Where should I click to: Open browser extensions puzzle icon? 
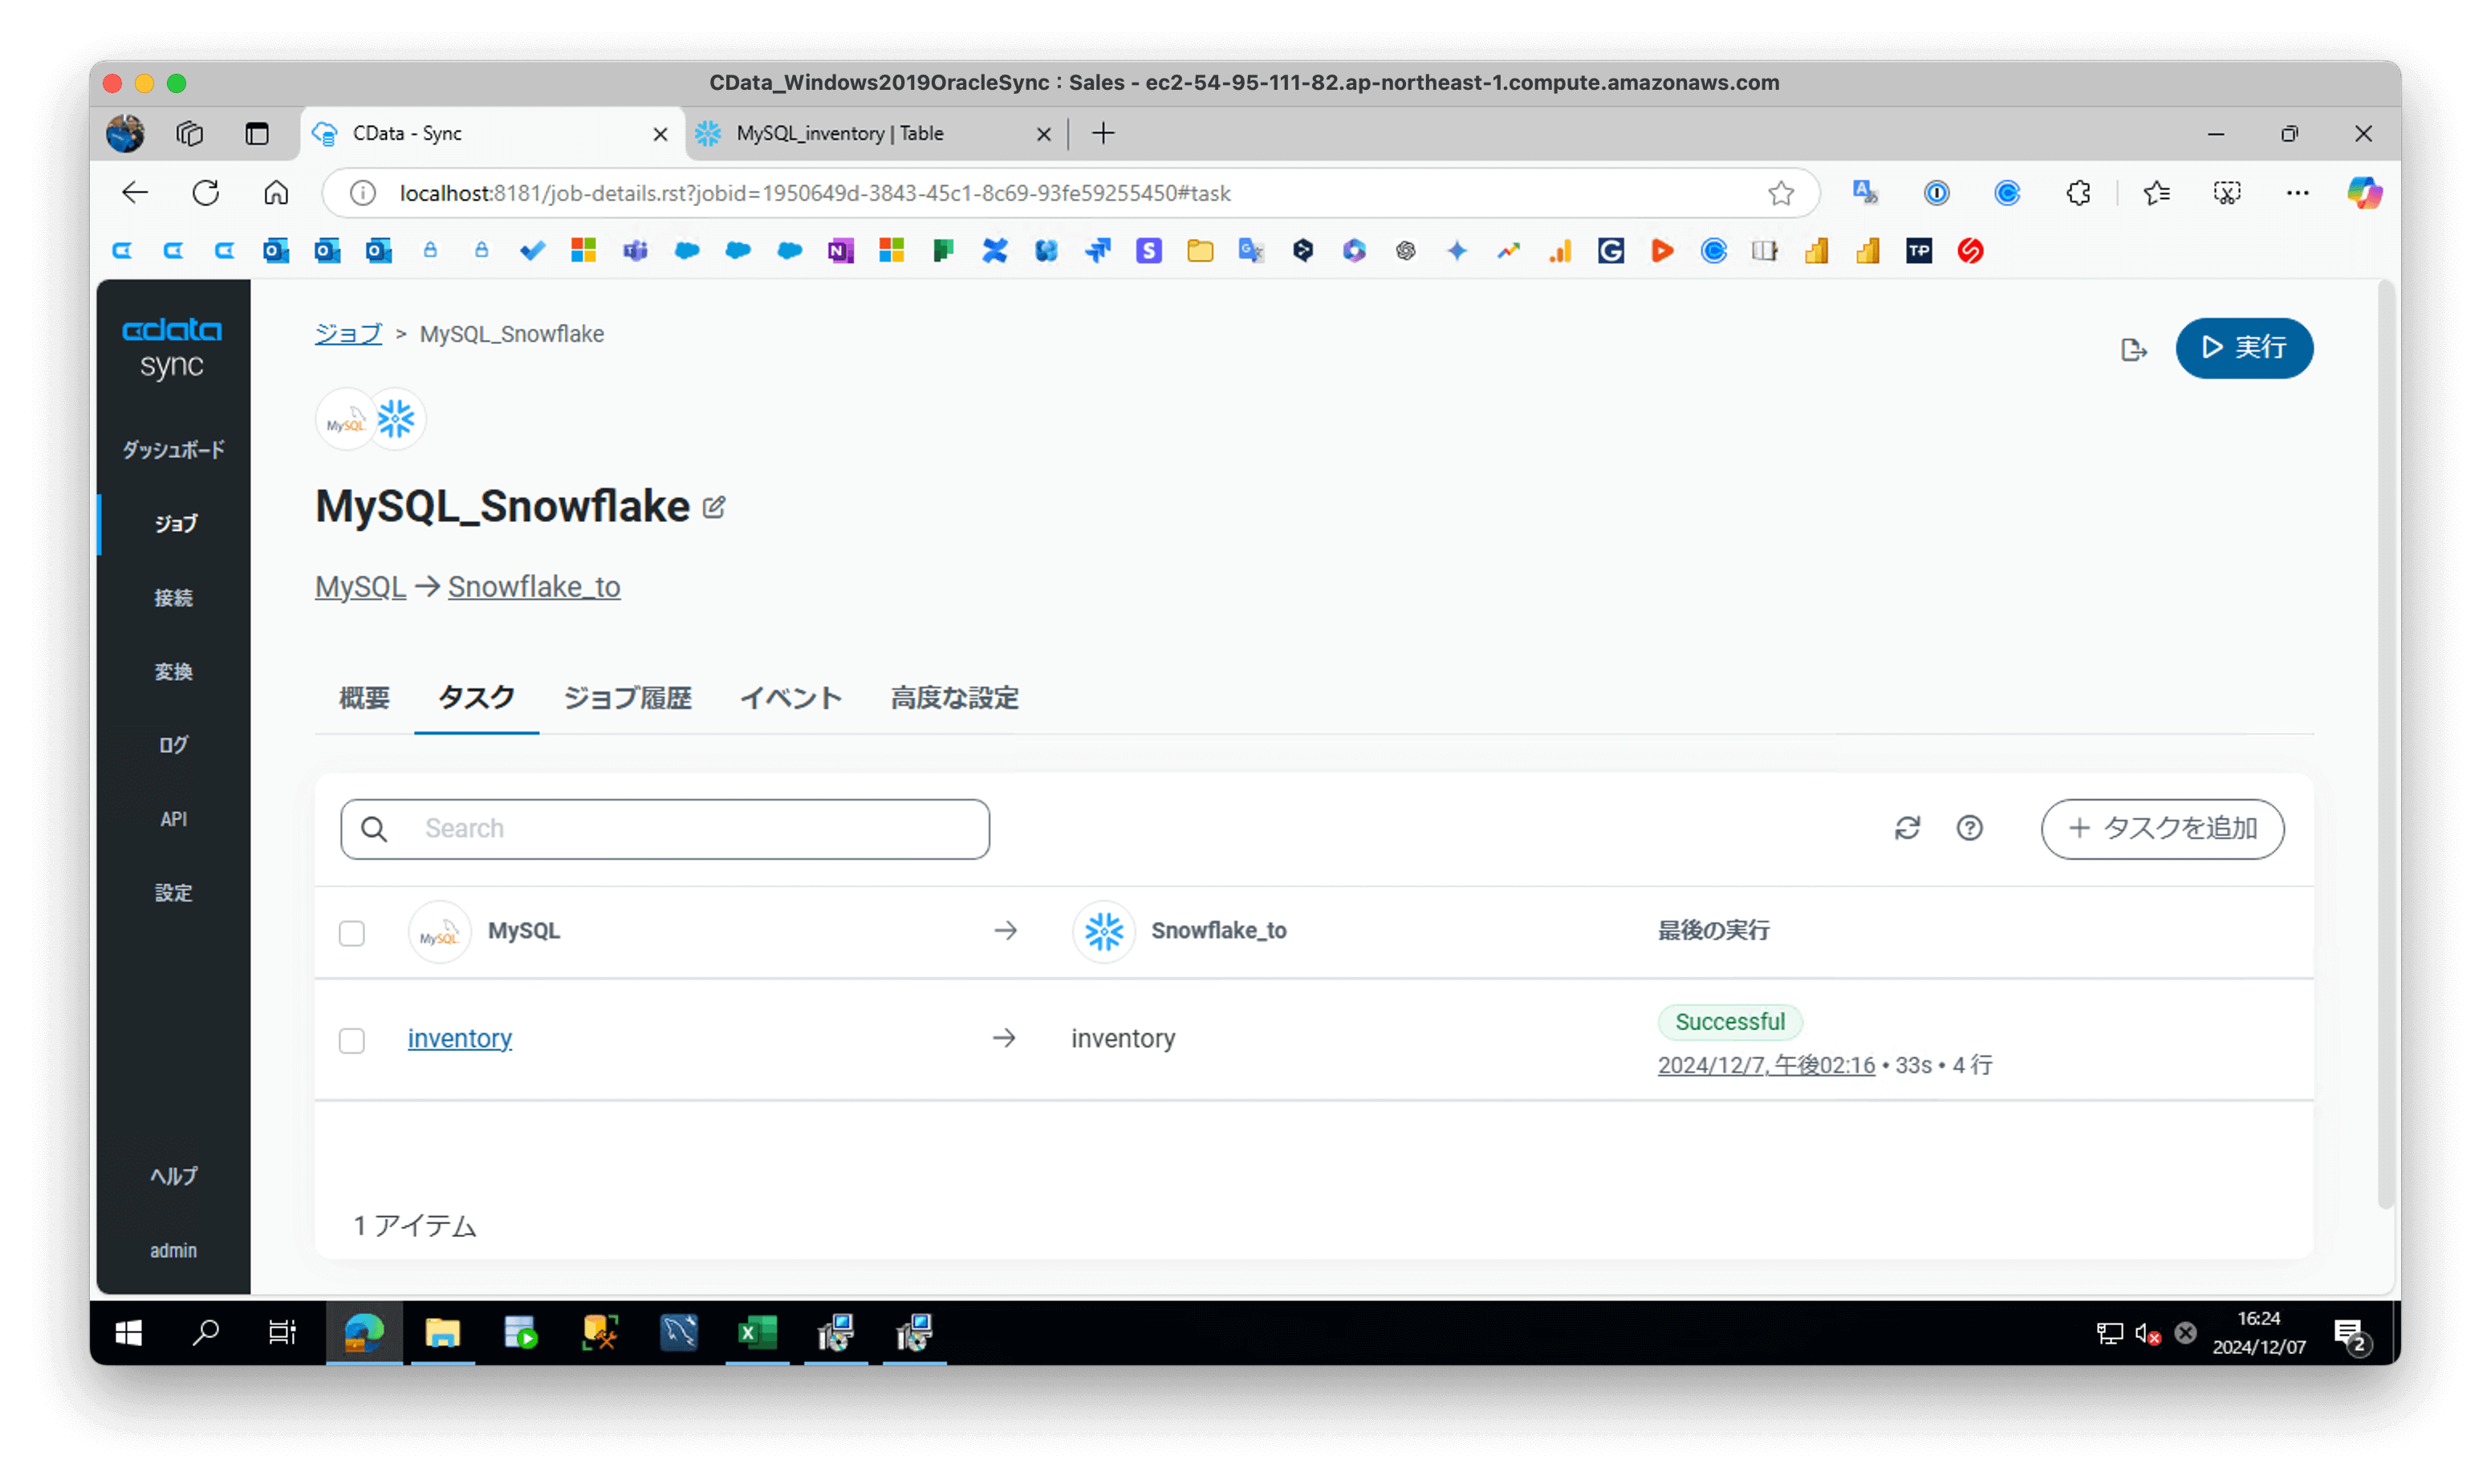(2078, 193)
